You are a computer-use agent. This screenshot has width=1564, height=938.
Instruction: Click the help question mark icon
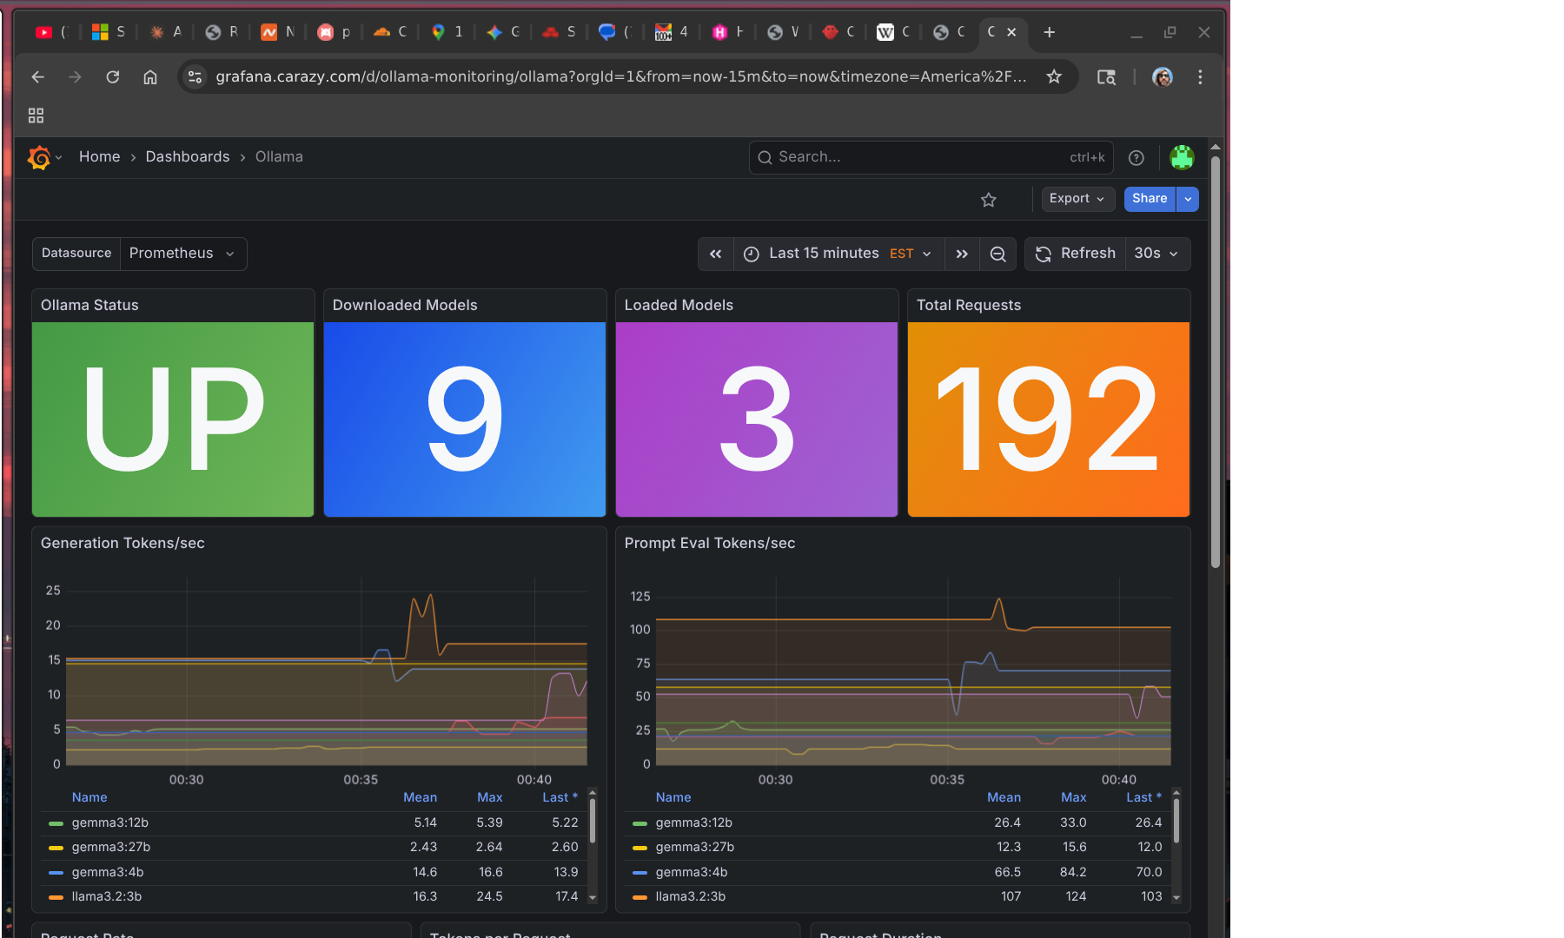click(x=1136, y=157)
